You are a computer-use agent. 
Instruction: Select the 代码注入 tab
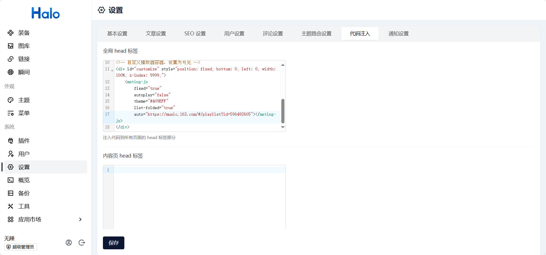[x=360, y=34]
